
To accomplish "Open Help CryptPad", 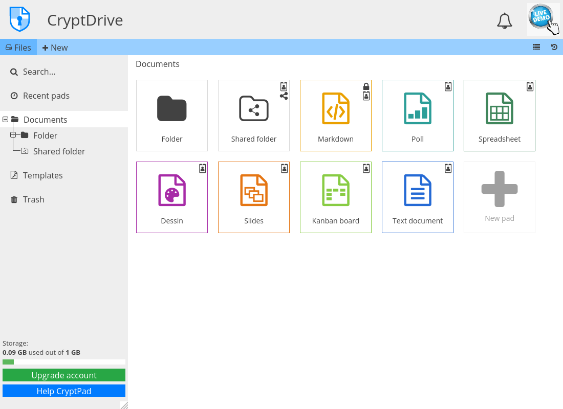I will click(64, 391).
